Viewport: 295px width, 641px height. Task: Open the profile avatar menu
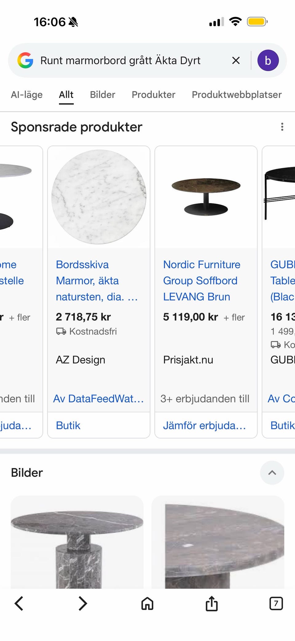(268, 60)
